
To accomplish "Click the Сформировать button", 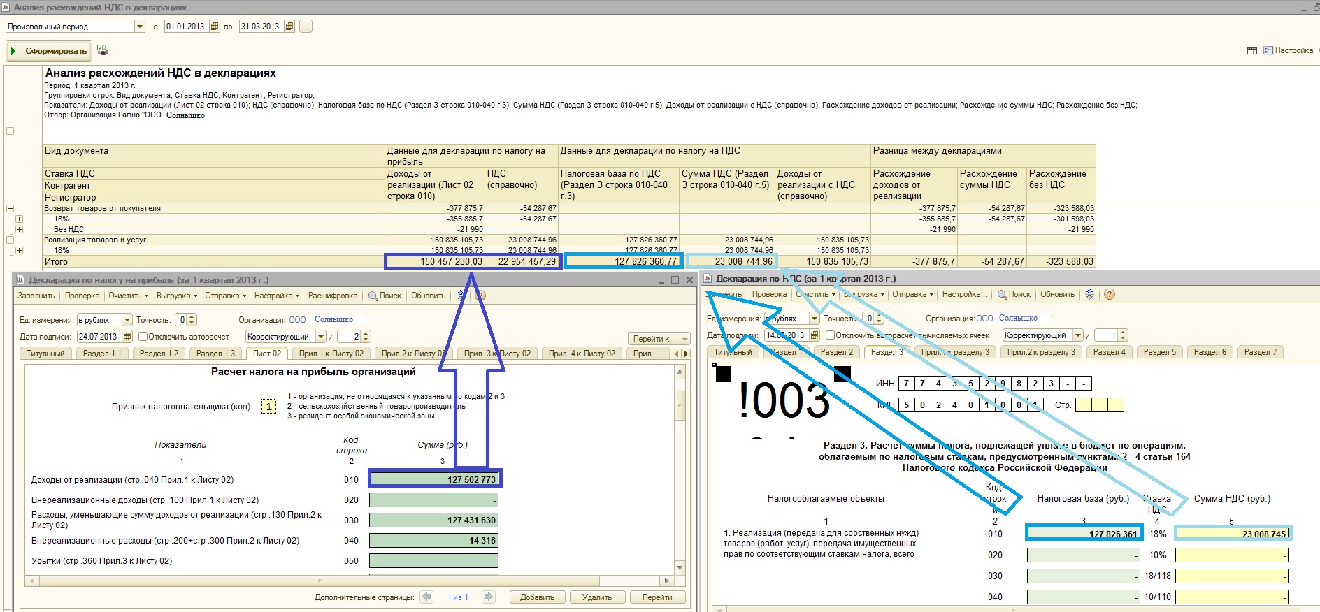I will click(x=48, y=51).
